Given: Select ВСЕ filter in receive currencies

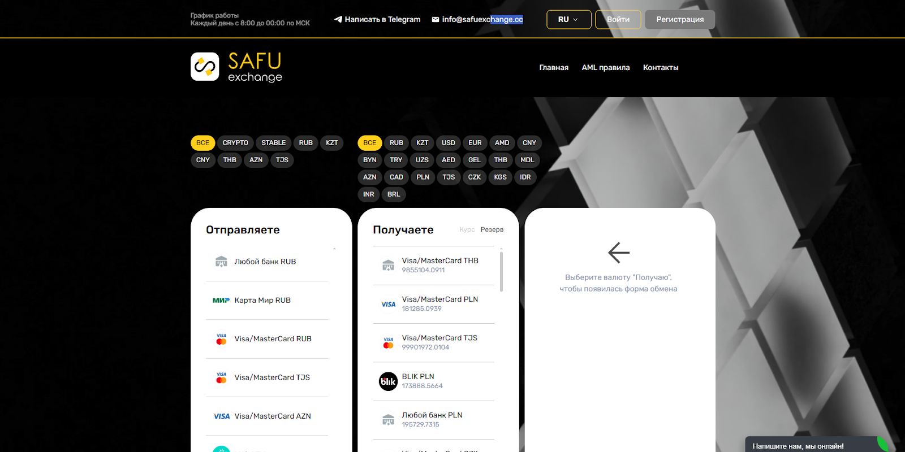Looking at the screenshot, I should click(370, 143).
